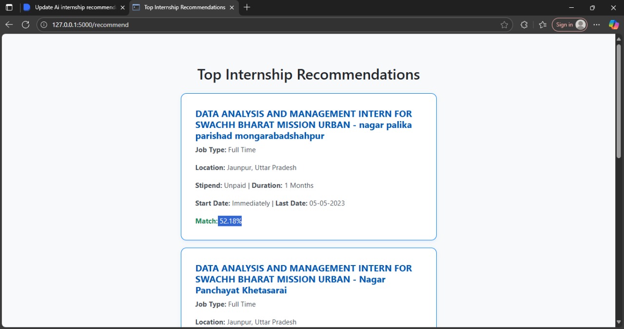Click Location Jaunpur in second card
Screen dimensions: 624x329
246,322
